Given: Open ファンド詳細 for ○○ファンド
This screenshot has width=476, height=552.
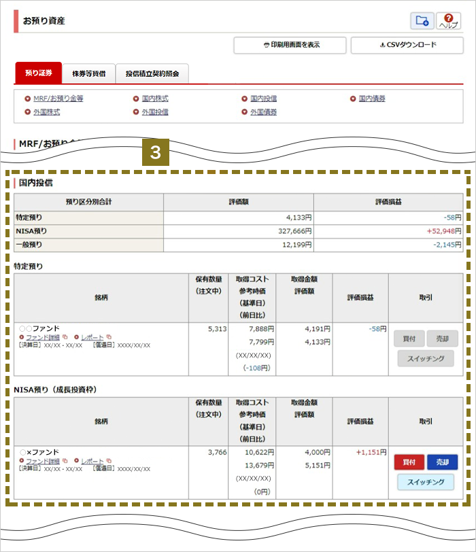Looking at the screenshot, I should (43, 337).
